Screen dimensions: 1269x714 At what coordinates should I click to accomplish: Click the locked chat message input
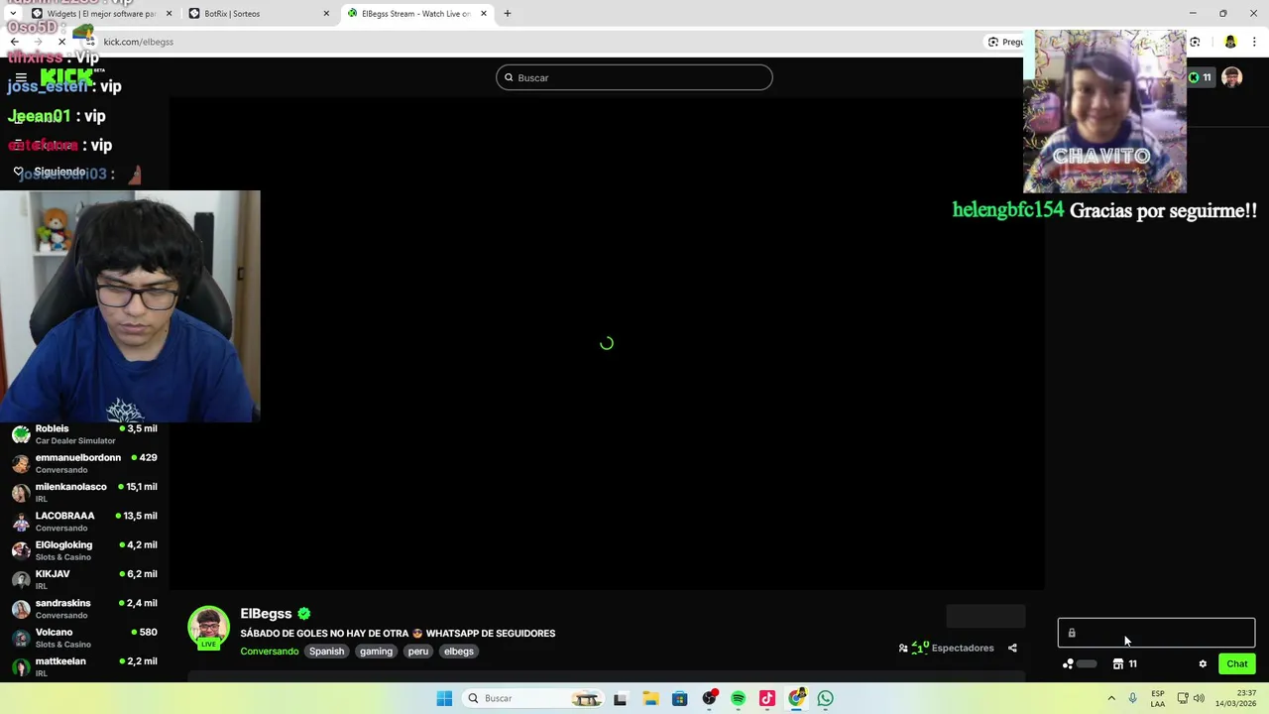[x=1156, y=633]
